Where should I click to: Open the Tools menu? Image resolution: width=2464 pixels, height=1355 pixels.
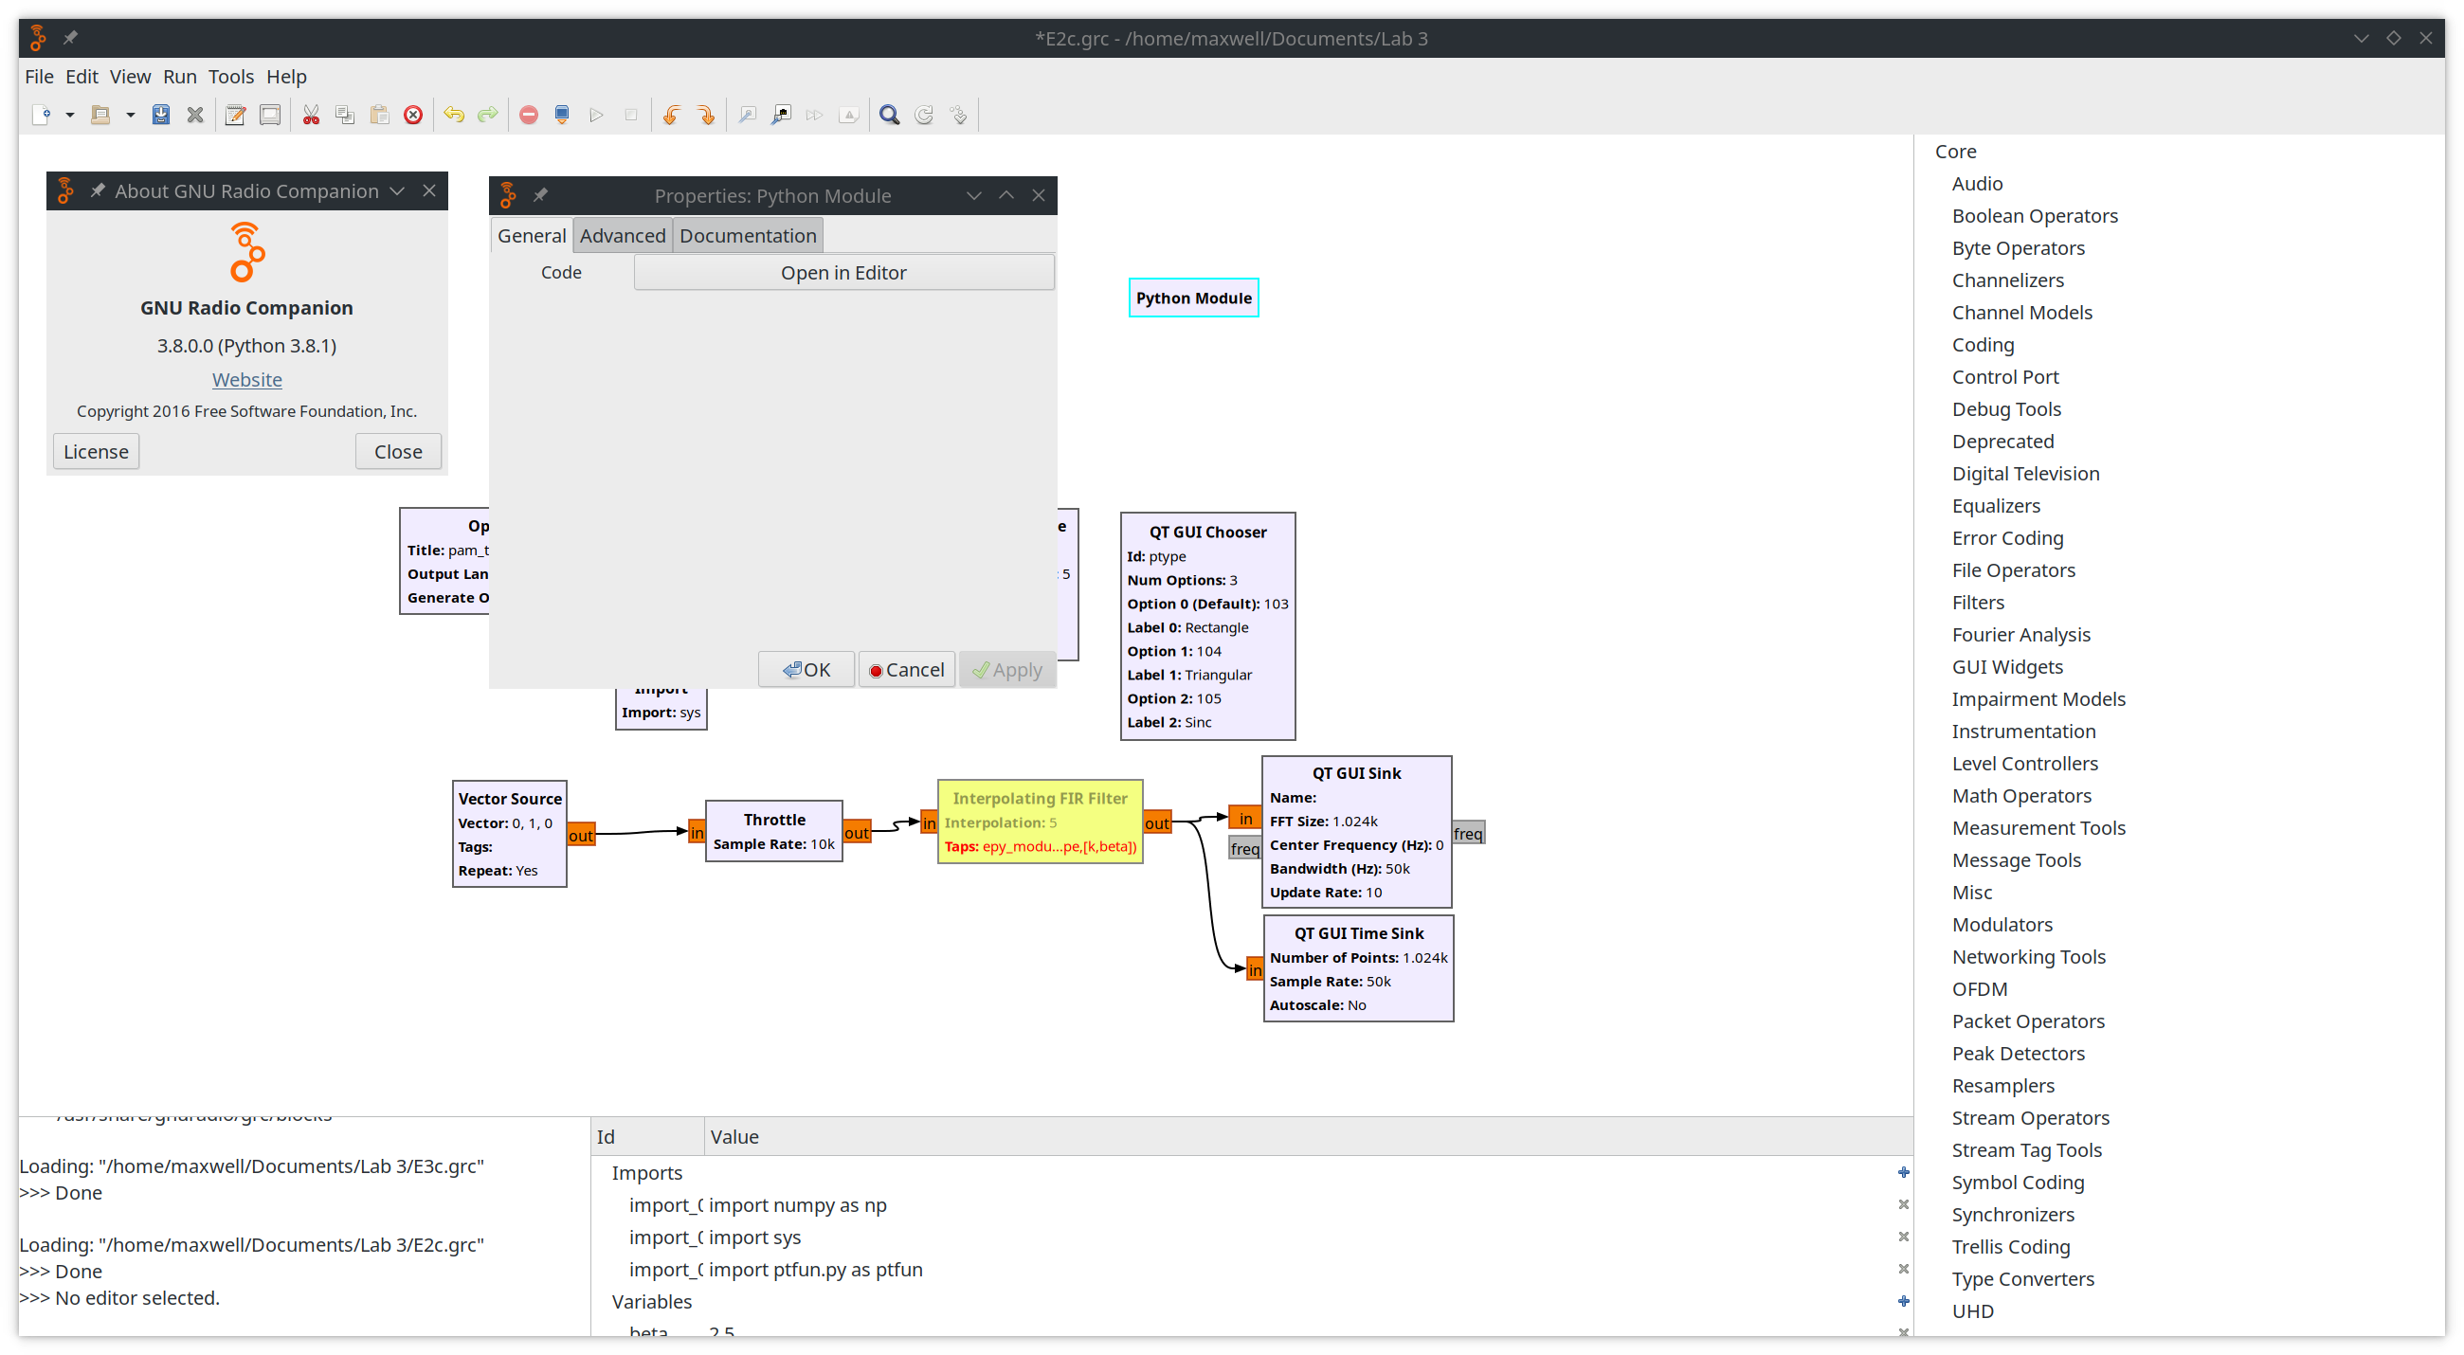pyautogui.click(x=230, y=77)
